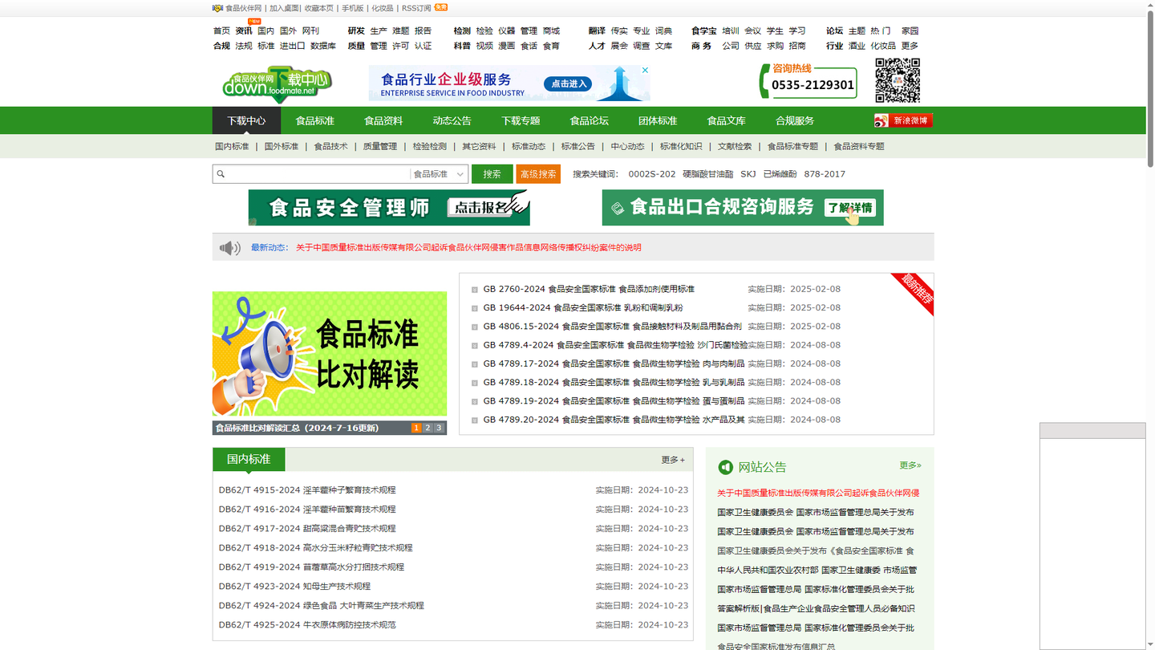Open GB 4789.4-2024 沙门氏菌检验 link

tap(615, 345)
